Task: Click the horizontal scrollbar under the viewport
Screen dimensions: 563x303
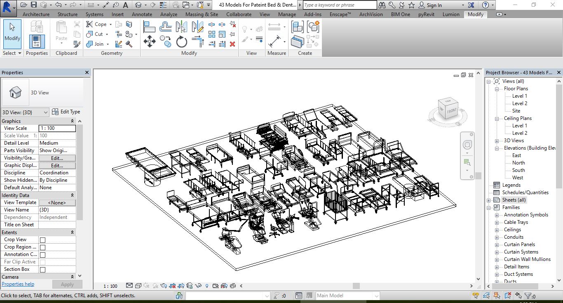Action: (356, 286)
